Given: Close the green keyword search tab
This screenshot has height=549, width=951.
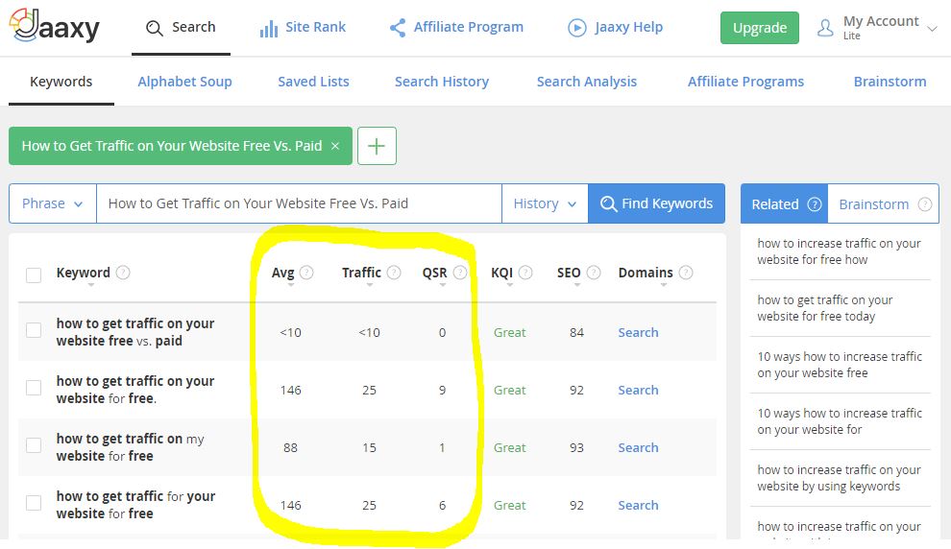Looking at the screenshot, I should tap(335, 146).
